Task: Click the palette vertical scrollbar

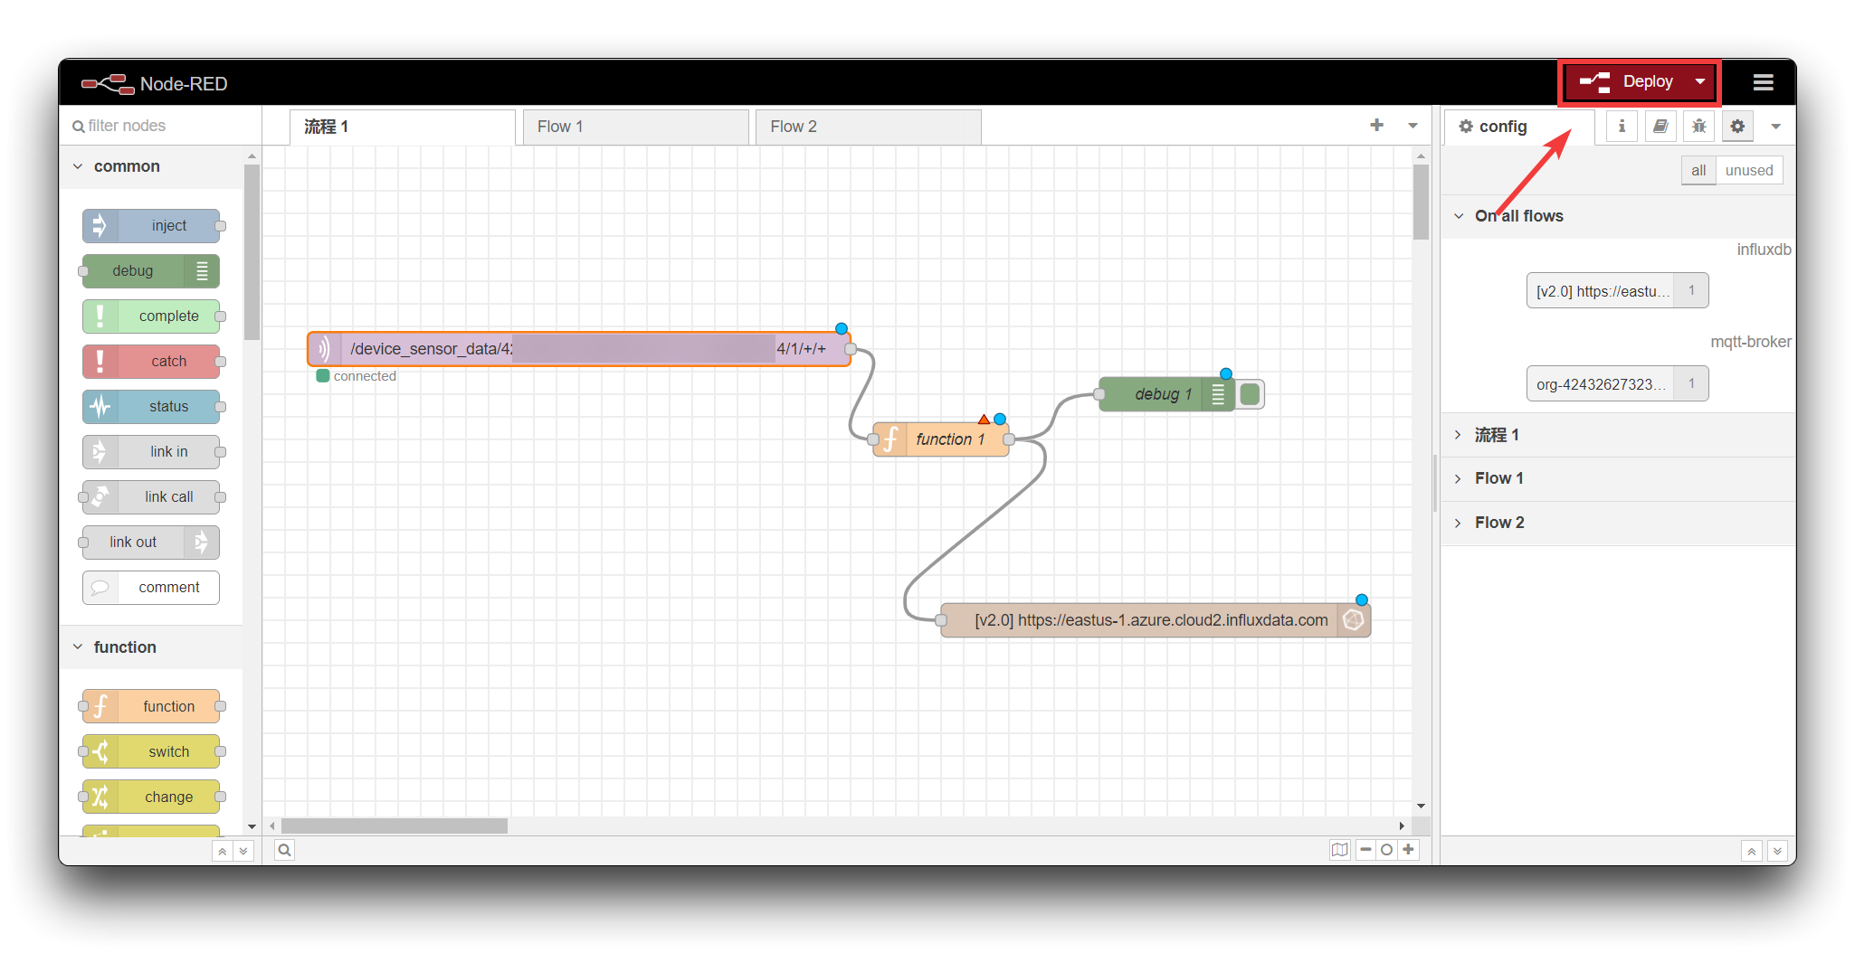Action: 252,253
